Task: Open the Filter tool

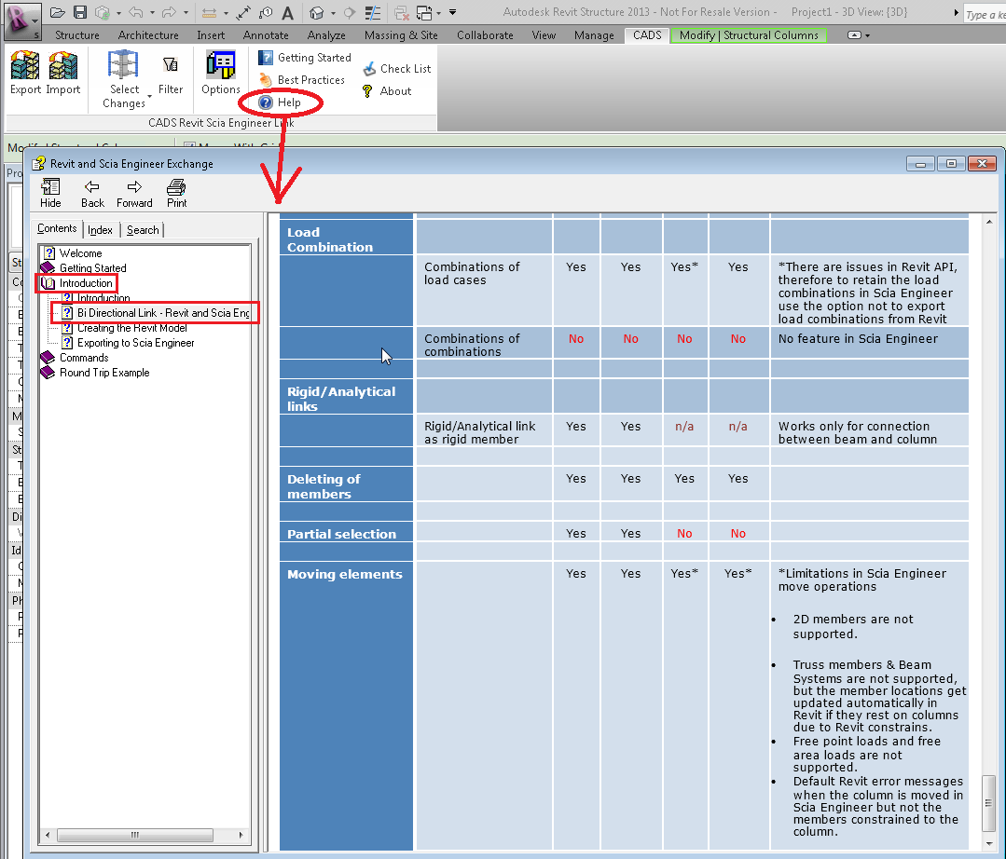Action: 171,75
